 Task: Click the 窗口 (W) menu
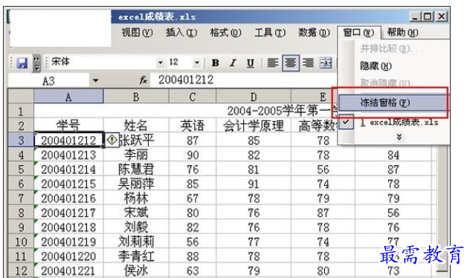358,33
